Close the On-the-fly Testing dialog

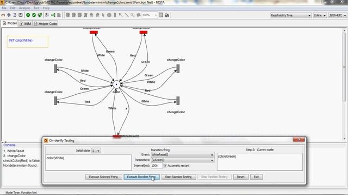point(299,139)
